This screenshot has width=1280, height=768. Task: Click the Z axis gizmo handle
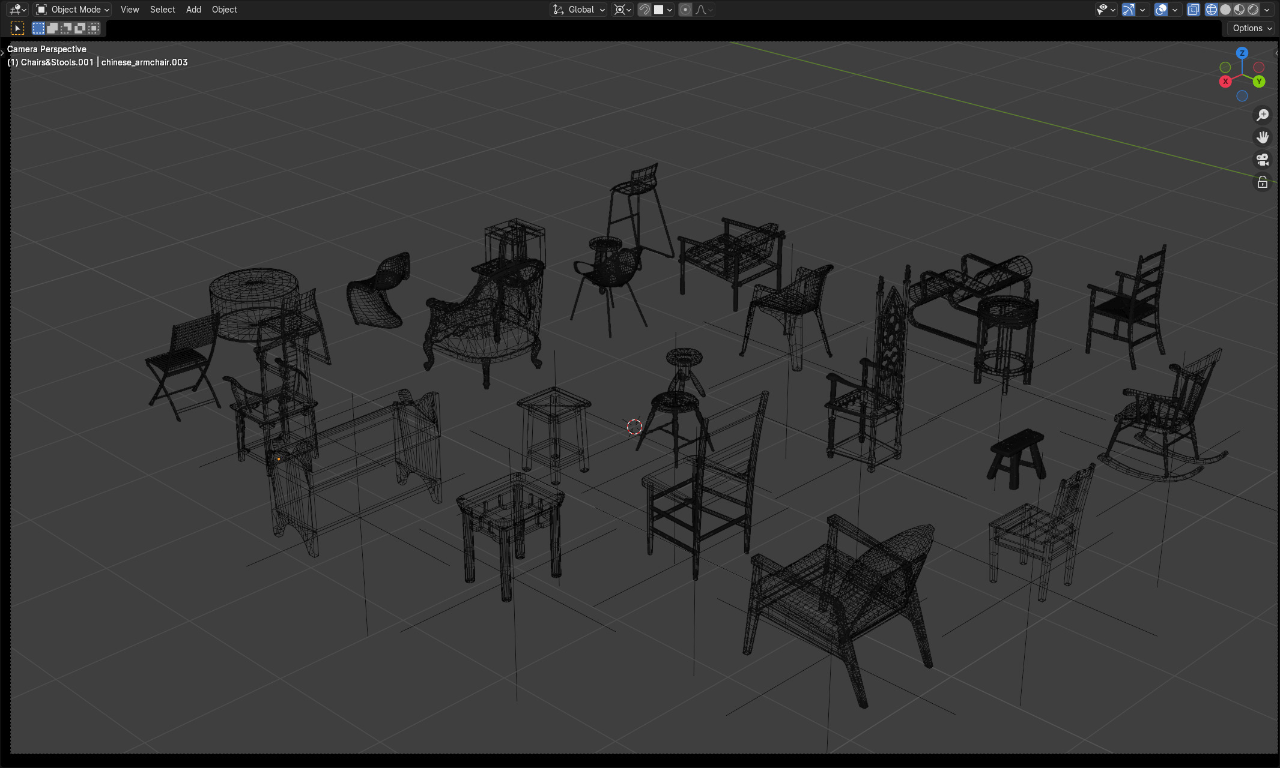point(1242,53)
